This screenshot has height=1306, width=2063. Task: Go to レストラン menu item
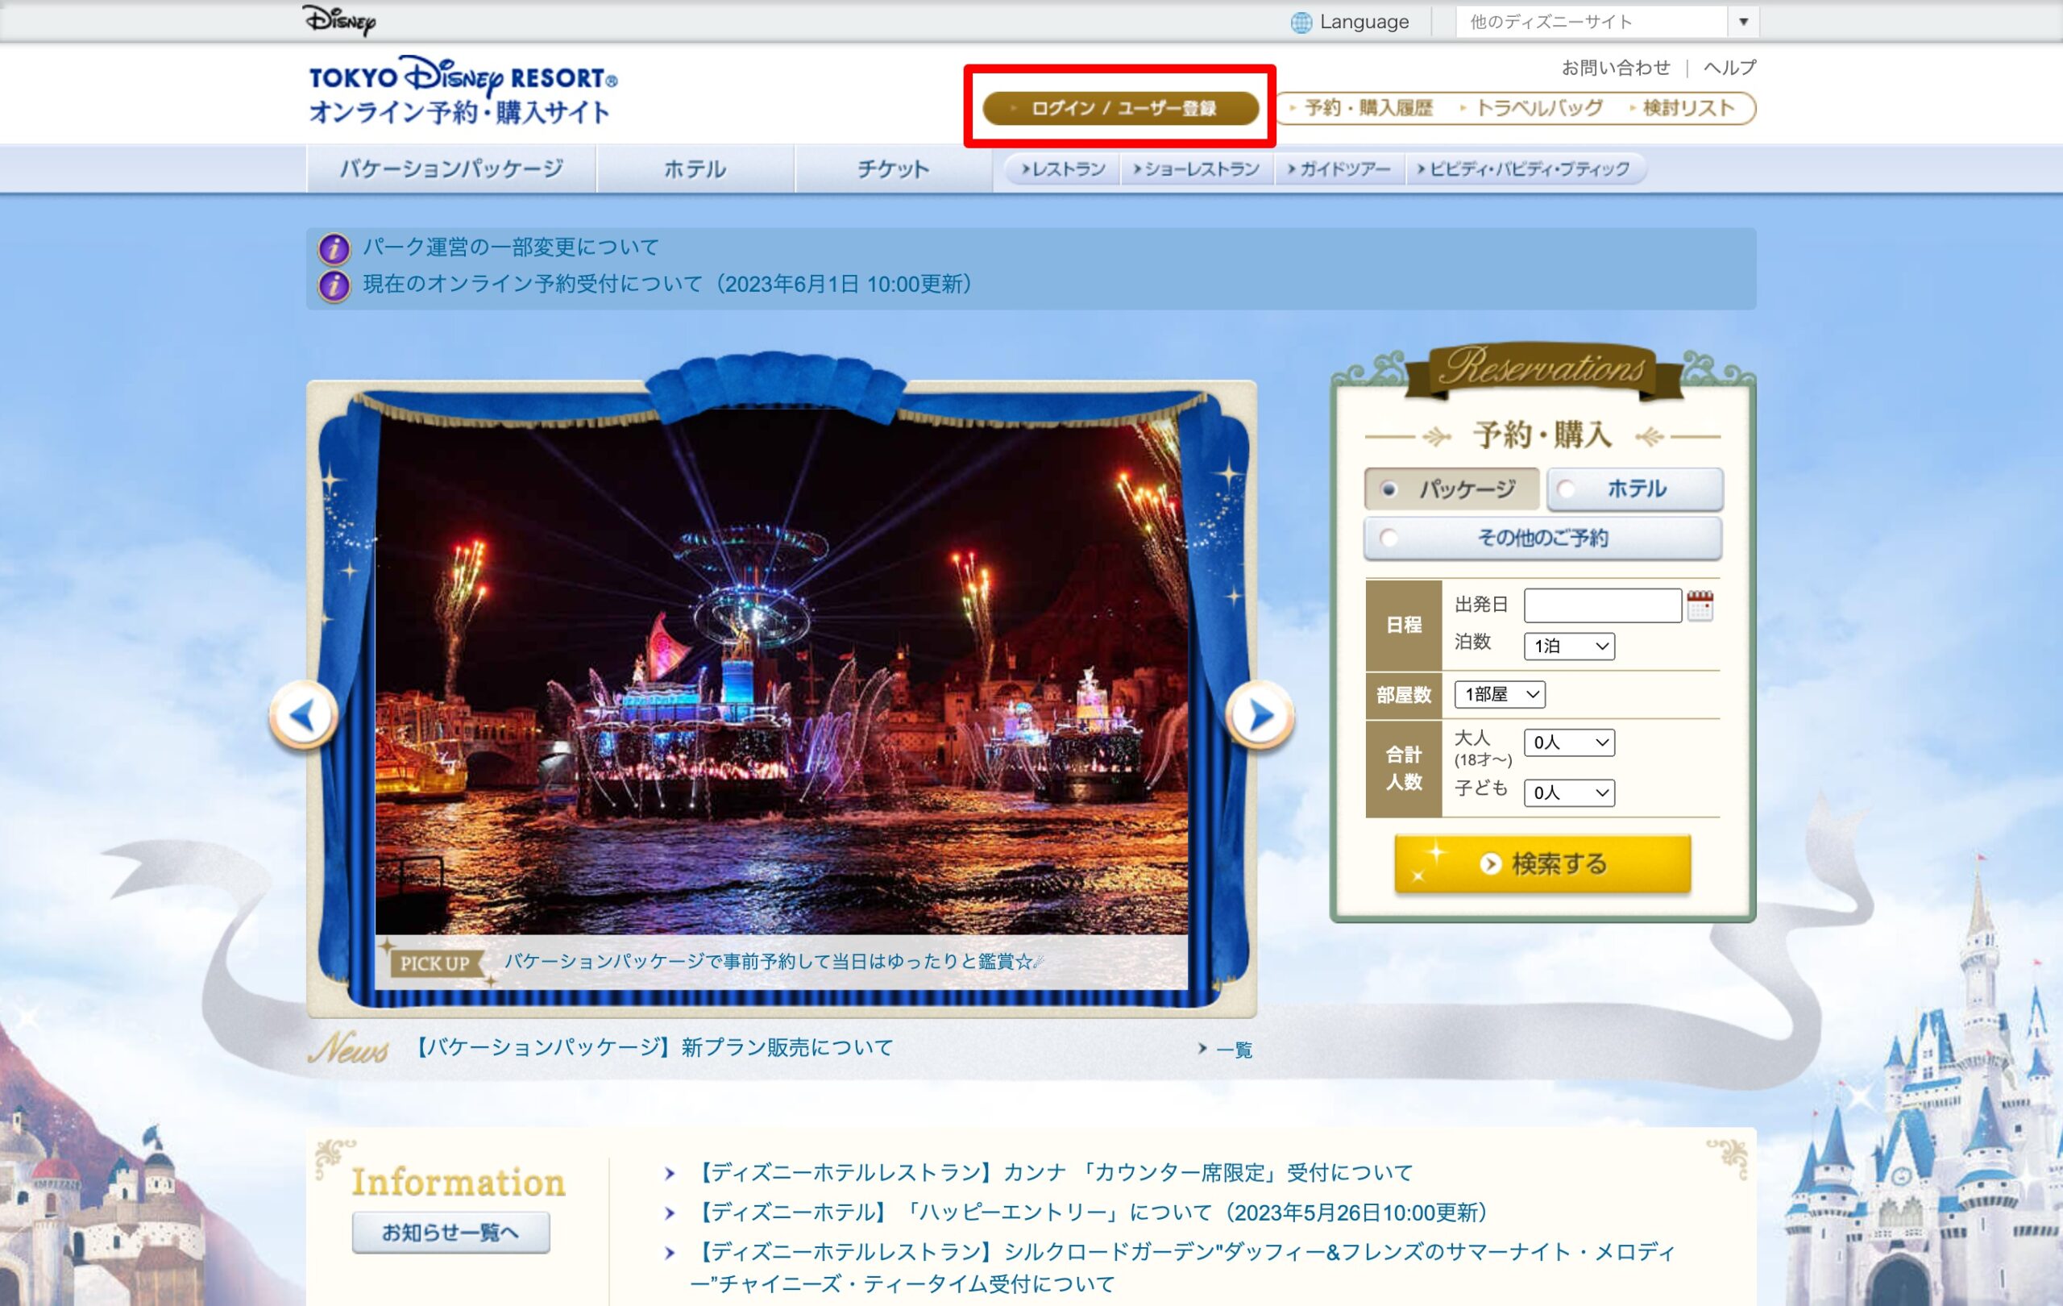click(x=1062, y=168)
